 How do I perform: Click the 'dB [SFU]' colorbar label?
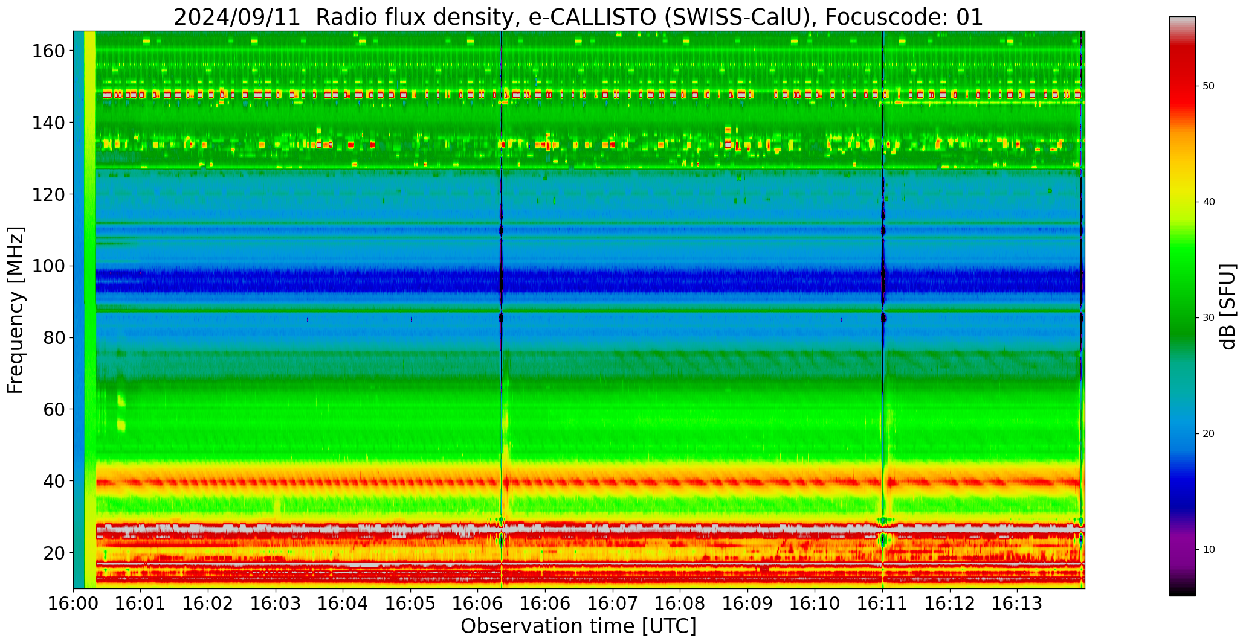point(1227,306)
